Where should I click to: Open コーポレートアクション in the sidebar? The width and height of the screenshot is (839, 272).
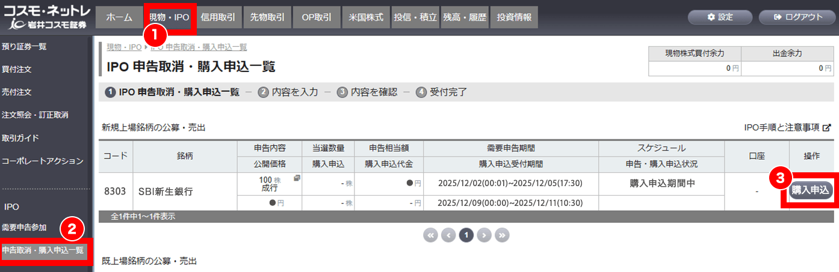tap(42, 161)
